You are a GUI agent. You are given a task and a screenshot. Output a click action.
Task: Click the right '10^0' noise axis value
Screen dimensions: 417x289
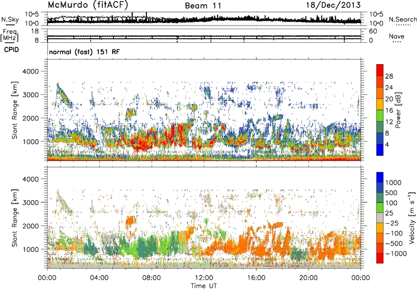376,23
